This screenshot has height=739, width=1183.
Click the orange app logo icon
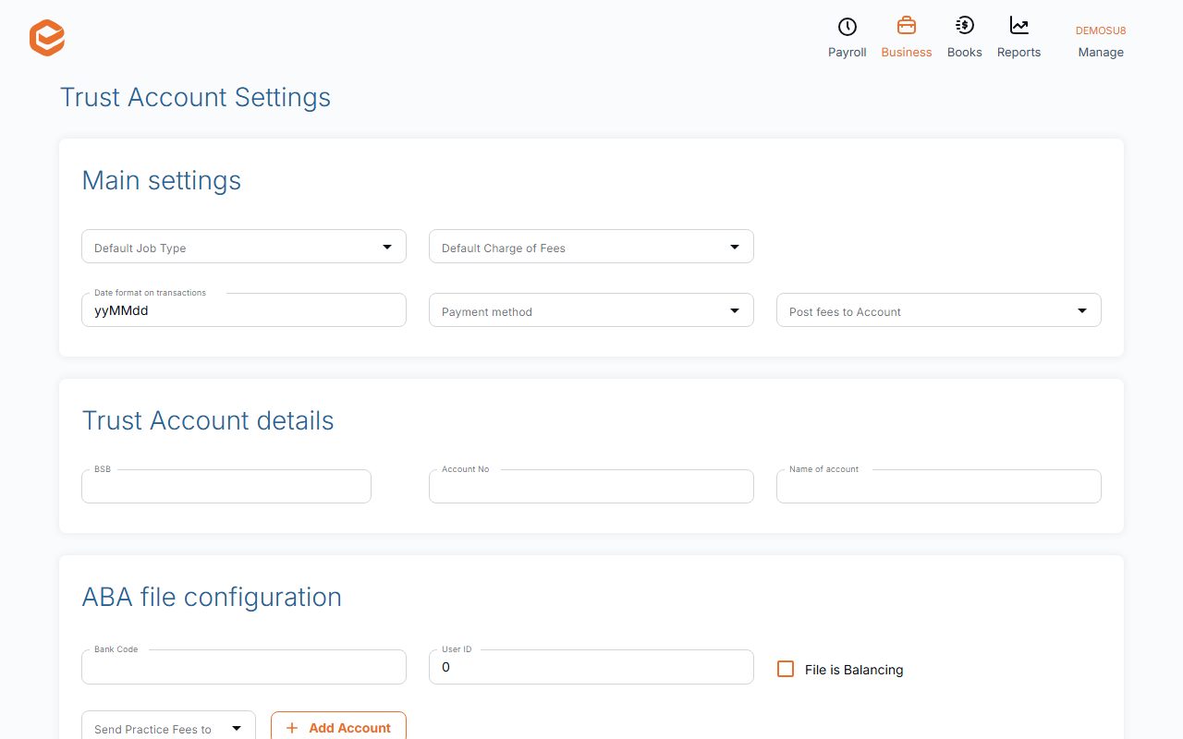(47, 38)
